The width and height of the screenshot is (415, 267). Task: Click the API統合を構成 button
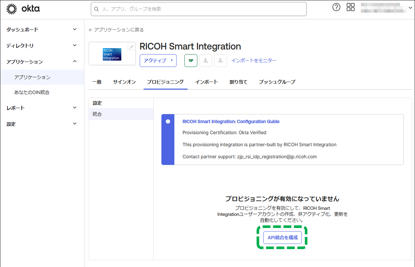point(283,238)
